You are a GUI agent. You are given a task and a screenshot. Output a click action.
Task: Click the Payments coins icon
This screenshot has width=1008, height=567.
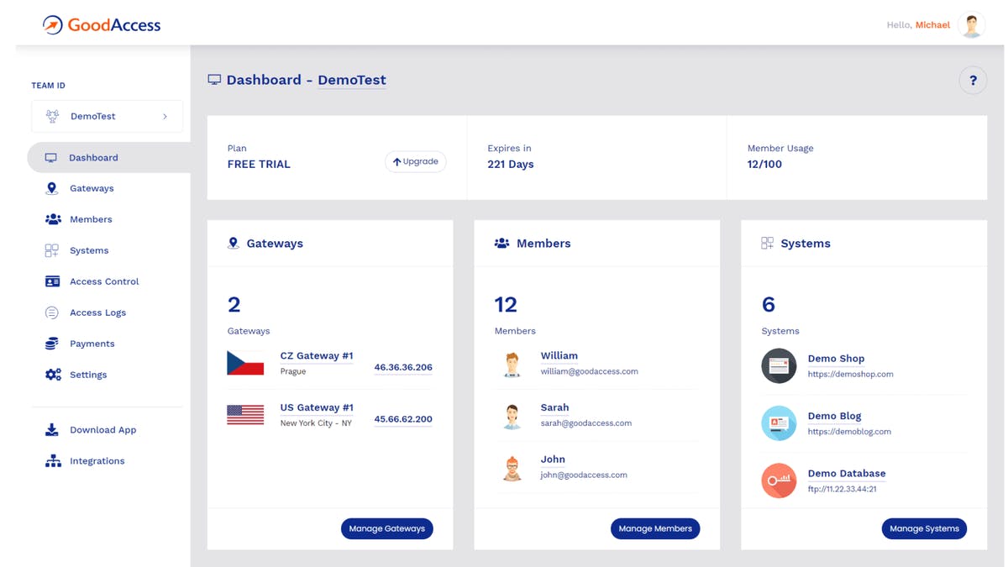(52, 344)
